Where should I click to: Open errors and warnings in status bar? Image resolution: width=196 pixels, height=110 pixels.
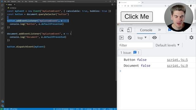[6, 109]
